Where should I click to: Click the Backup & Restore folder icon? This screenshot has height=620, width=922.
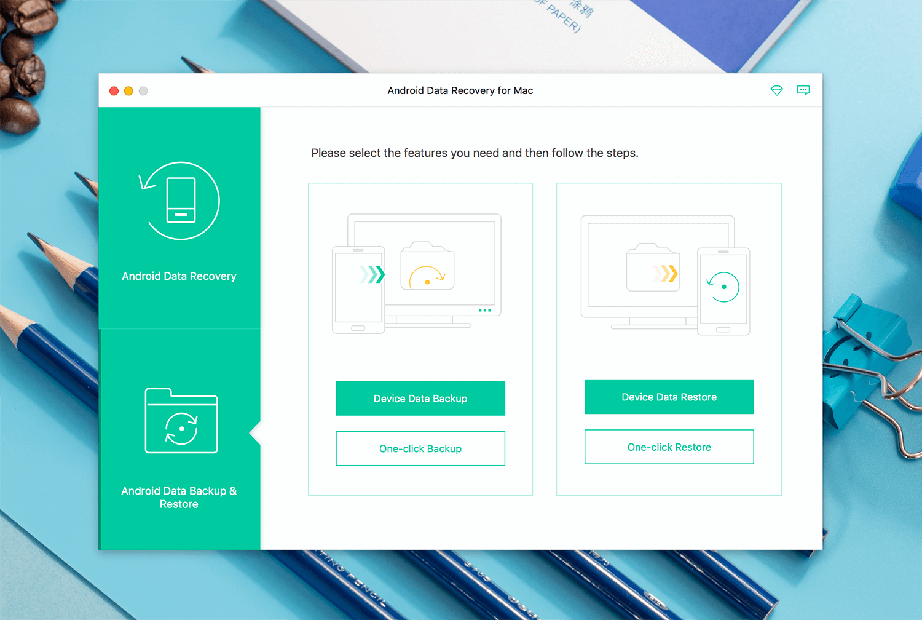coord(181,421)
